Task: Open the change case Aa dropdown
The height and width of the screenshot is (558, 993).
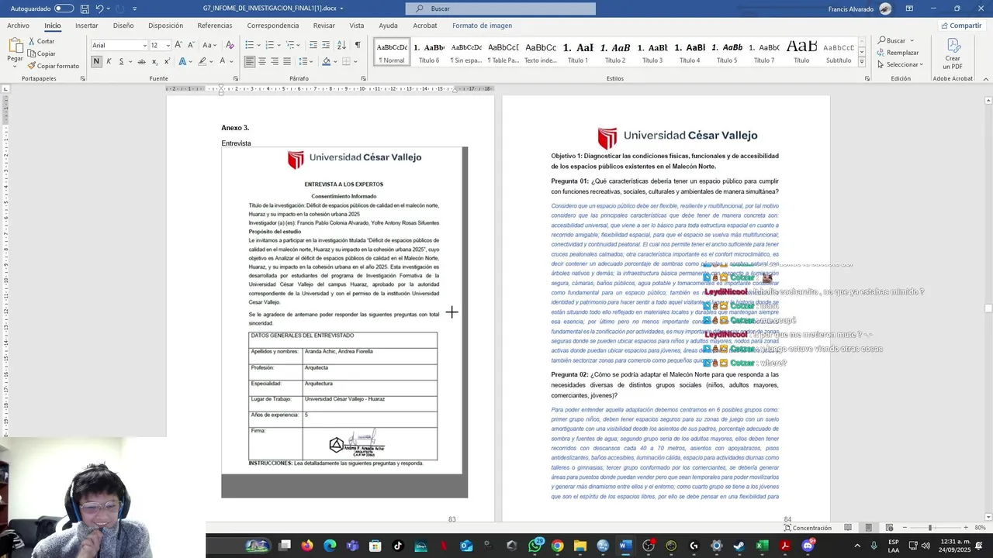Action: pos(210,45)
